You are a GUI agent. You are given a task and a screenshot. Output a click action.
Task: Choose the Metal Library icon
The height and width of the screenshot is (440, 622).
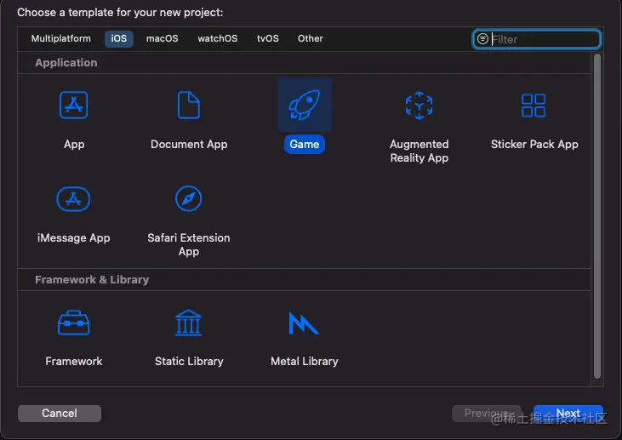tap(304, 323)
